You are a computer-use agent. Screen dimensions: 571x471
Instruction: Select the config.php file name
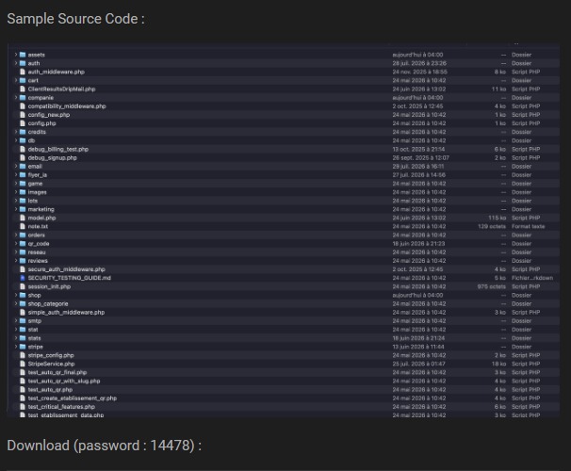point(41,123)
